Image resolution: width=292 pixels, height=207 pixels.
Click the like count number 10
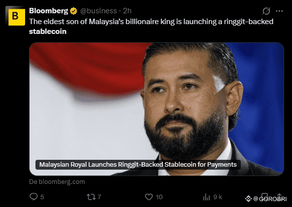[x=159, y=197]
